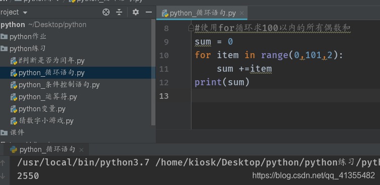
Task: Click the python作业 folder icon
Action: coord(4,37)
